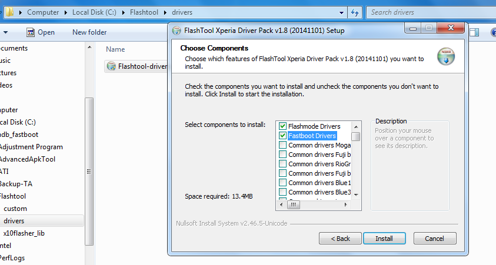Expand the Local Disk (C:) breadcrumb arrow
Image resolution: width=496 pixels, height=265 pixels.
click(x=124, y=13)
